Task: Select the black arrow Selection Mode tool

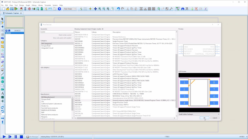Action: click(x=2, y=19)
